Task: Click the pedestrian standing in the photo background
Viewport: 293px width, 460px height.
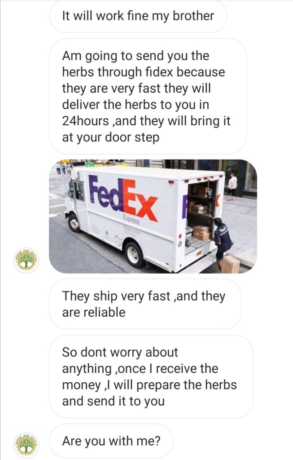Action: 232,186
